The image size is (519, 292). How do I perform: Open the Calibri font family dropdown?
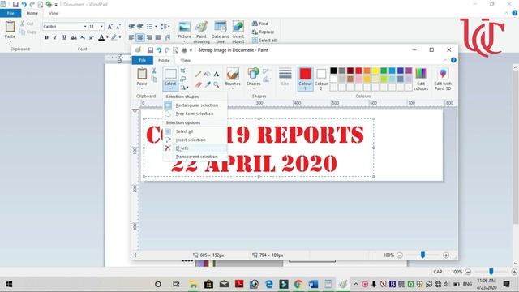[85, 27]
